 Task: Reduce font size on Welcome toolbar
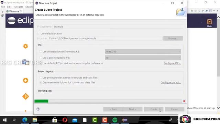pos(203,11)
